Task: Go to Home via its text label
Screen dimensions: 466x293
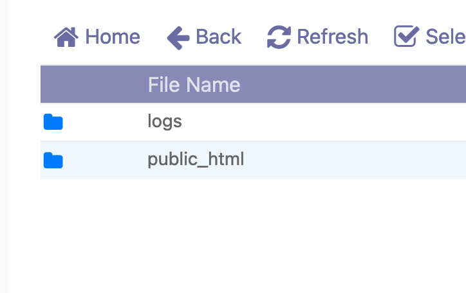Action: [x=113, y=37]
